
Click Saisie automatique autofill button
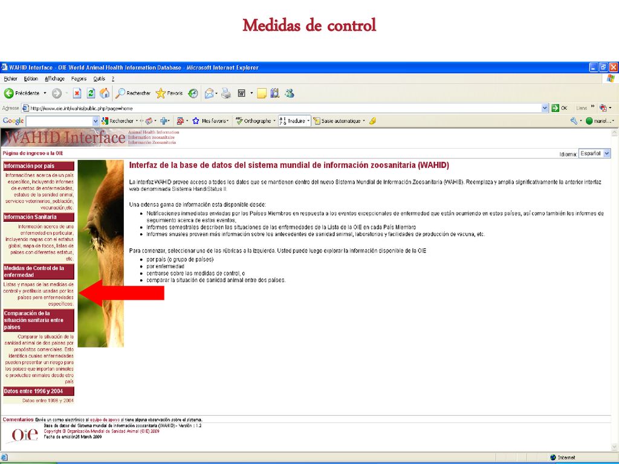click(337, 121)
